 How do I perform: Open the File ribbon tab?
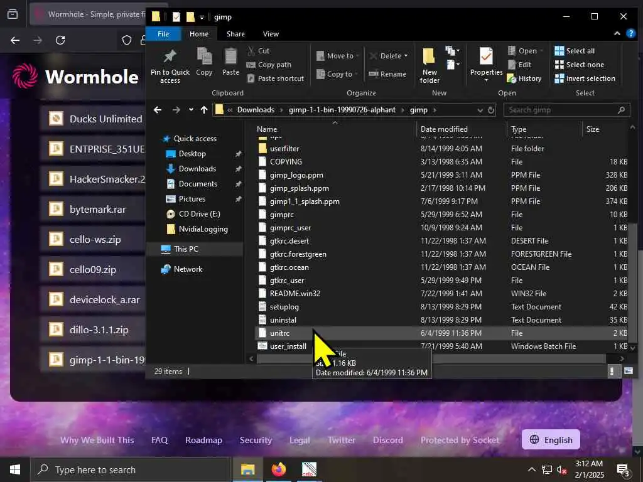pos(163,34)
